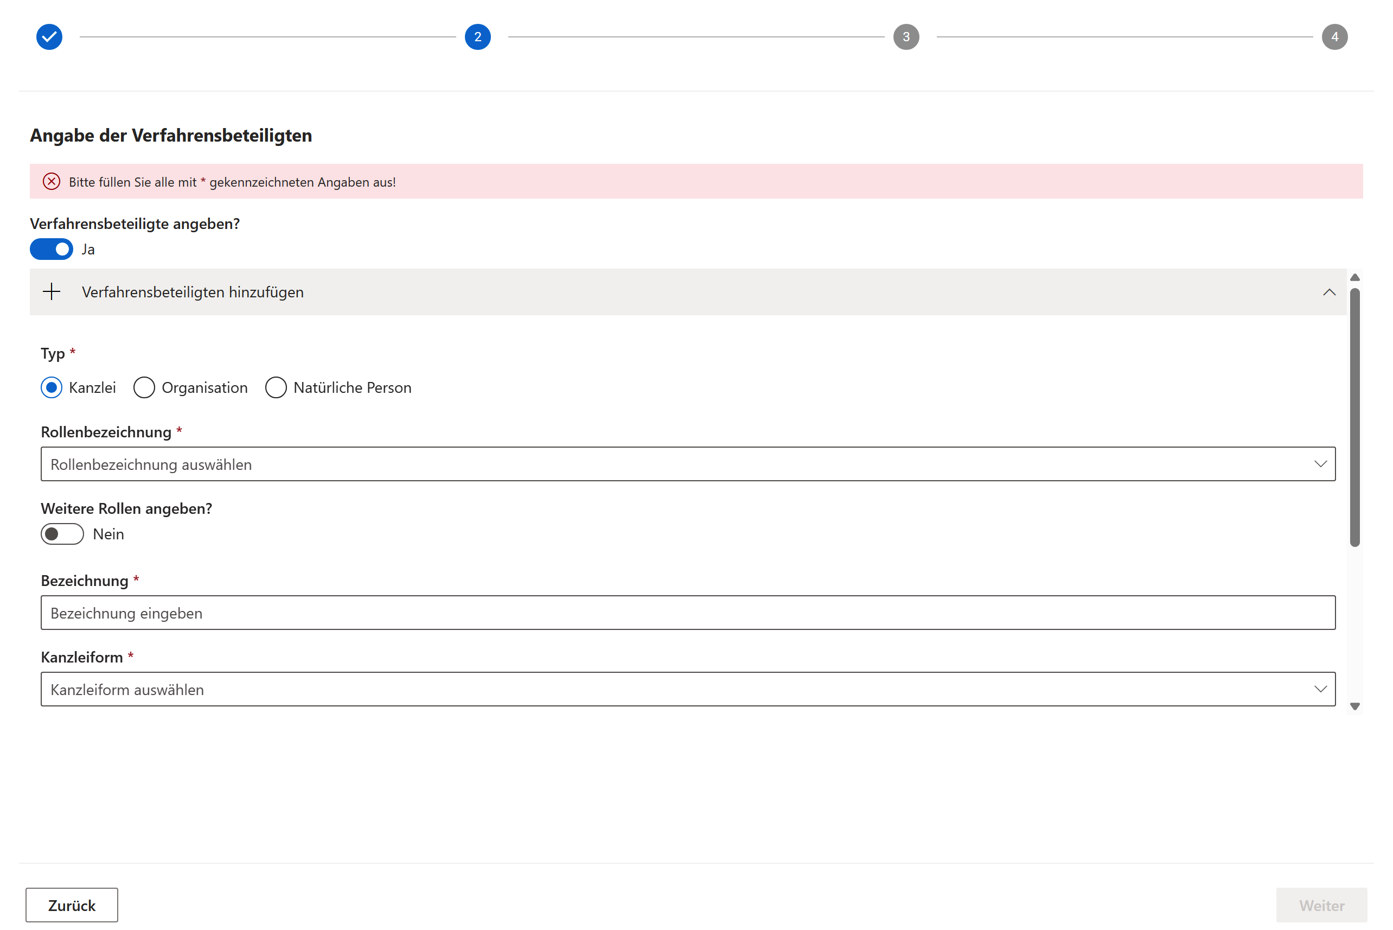Click the plus icon to add Verfahrensbeteiligten
The height and width of the screenshot is (930, 1393).
(52, 292)
